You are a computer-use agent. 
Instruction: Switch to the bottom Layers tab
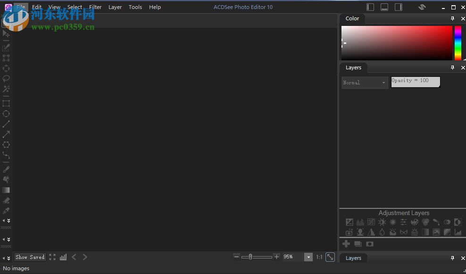click(353, 258)
